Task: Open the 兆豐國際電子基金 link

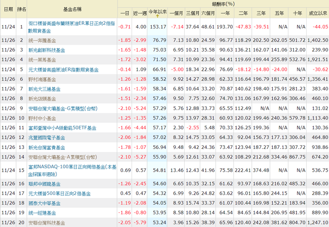Action: (x=47, y=137)
